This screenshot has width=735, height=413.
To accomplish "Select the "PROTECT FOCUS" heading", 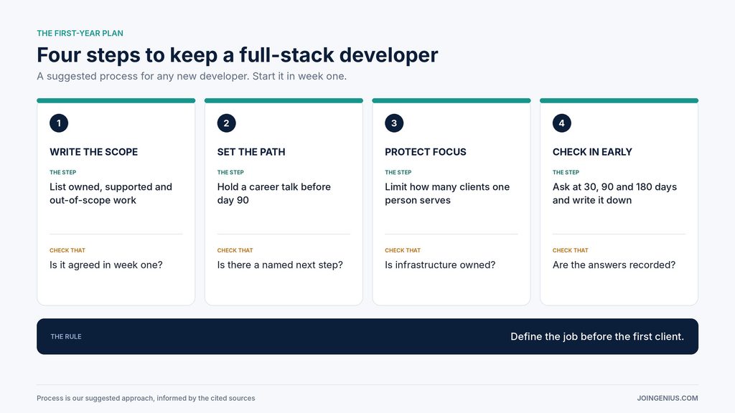I will tap(426, 152).
